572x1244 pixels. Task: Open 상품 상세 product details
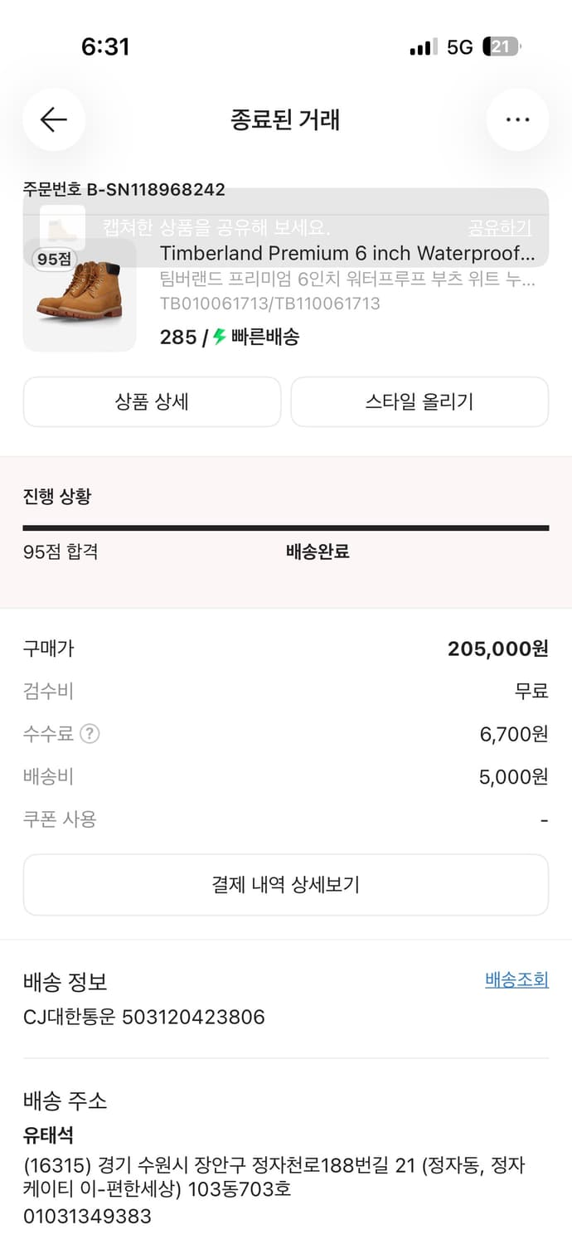tap(152, 401)
